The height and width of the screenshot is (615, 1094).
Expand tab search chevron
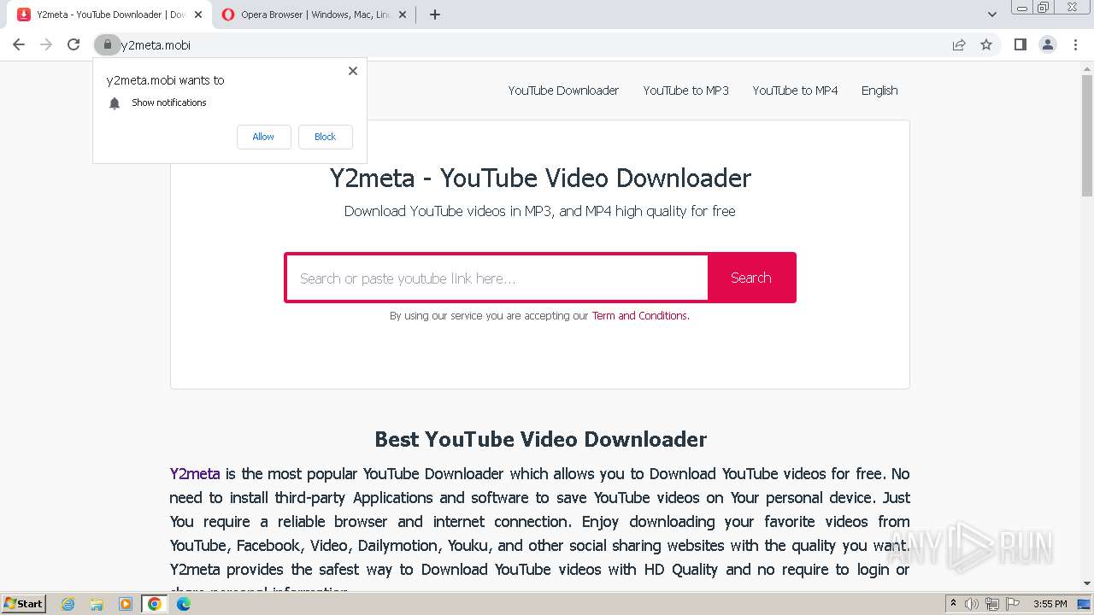click(991, 15)
